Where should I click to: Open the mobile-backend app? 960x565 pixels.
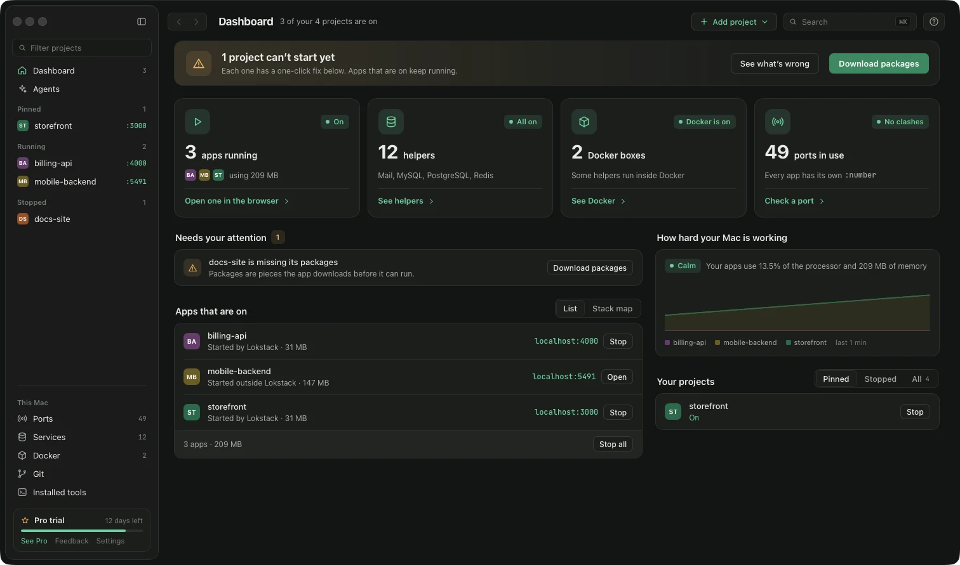(617, 377)
